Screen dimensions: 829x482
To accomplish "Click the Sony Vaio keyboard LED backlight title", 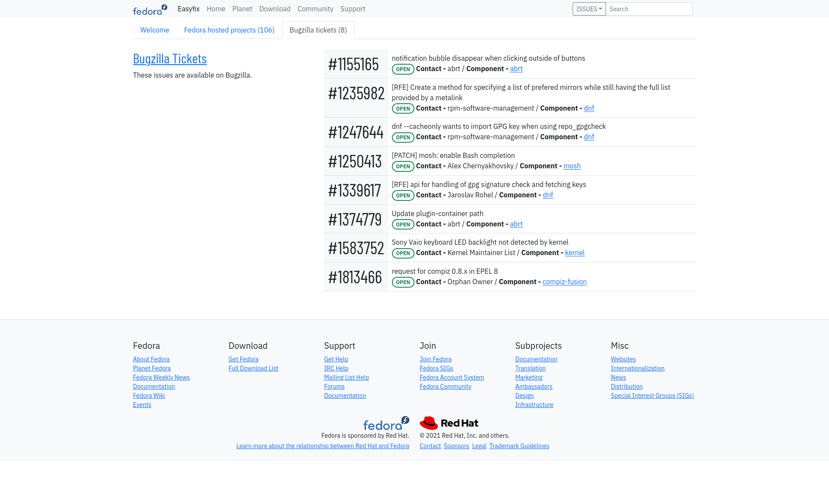I will [x=480, y=242].
